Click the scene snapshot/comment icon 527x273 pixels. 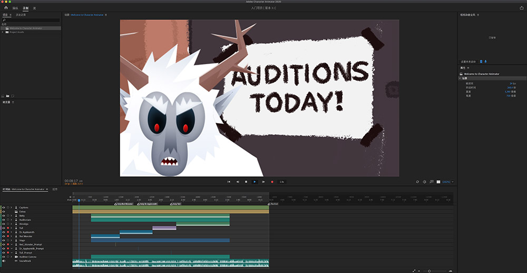432,182
